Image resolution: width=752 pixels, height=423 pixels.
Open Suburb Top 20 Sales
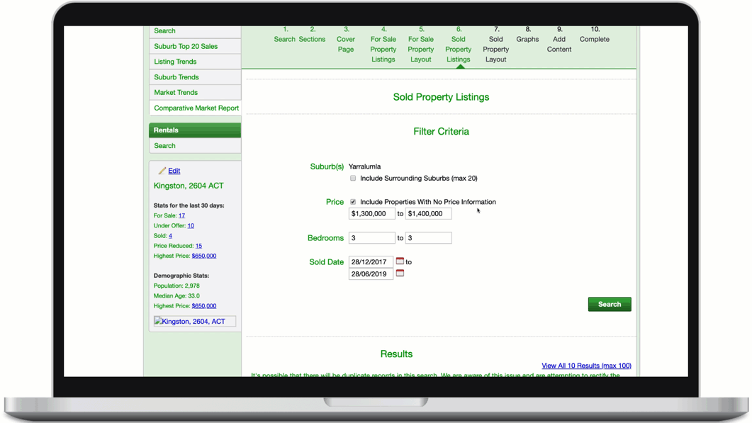click(x=186, y=47)
